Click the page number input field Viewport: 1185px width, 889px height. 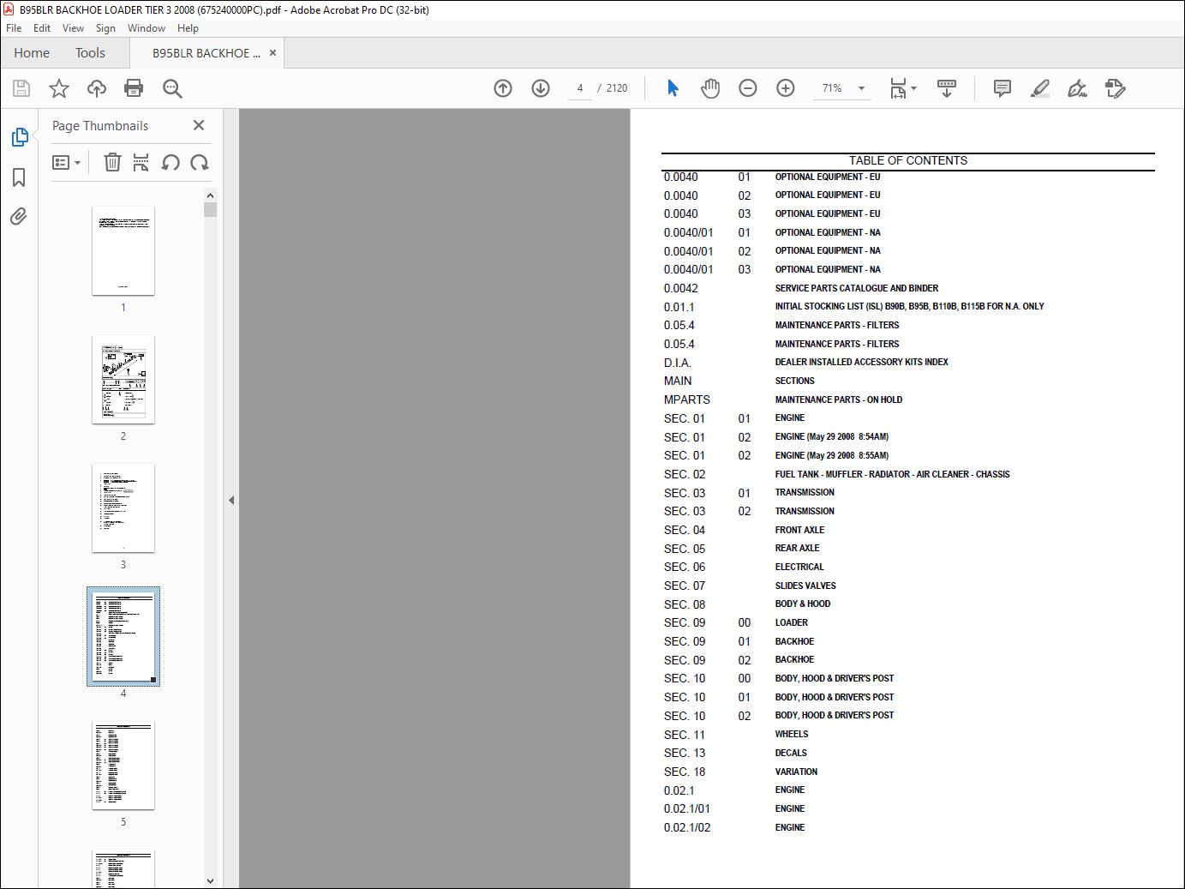click(x=580, y=88)
